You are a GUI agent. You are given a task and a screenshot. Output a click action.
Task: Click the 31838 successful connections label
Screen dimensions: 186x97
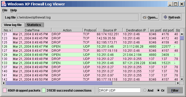coord(69,91)
